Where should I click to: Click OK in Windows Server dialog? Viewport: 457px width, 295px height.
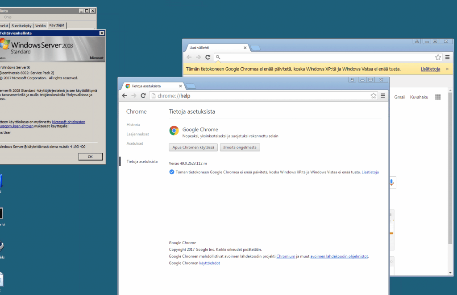click(x=90, y=156)
